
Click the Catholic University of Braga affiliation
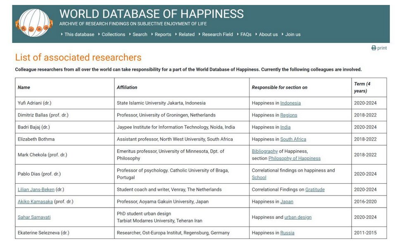(173, 174)
